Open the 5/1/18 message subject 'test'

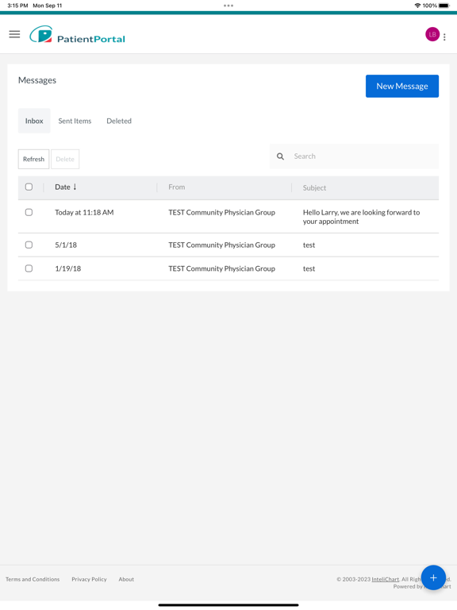point(309,245)
